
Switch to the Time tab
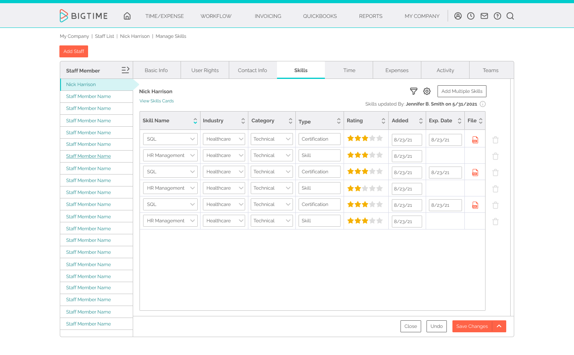[349, 70]
